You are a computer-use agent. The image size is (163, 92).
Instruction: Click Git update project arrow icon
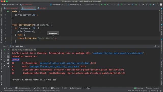[133, 5]
